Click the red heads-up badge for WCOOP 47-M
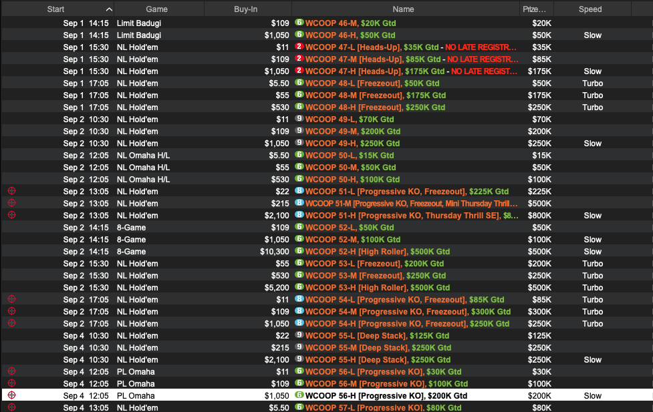The image size is (653, 412). tap(299, 59)
